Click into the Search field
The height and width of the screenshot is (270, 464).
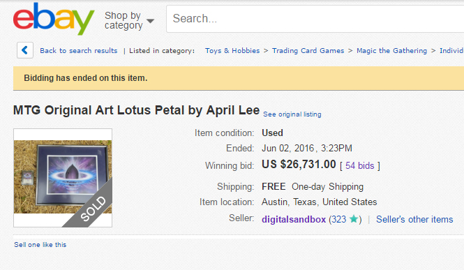[x=315, y=19]
